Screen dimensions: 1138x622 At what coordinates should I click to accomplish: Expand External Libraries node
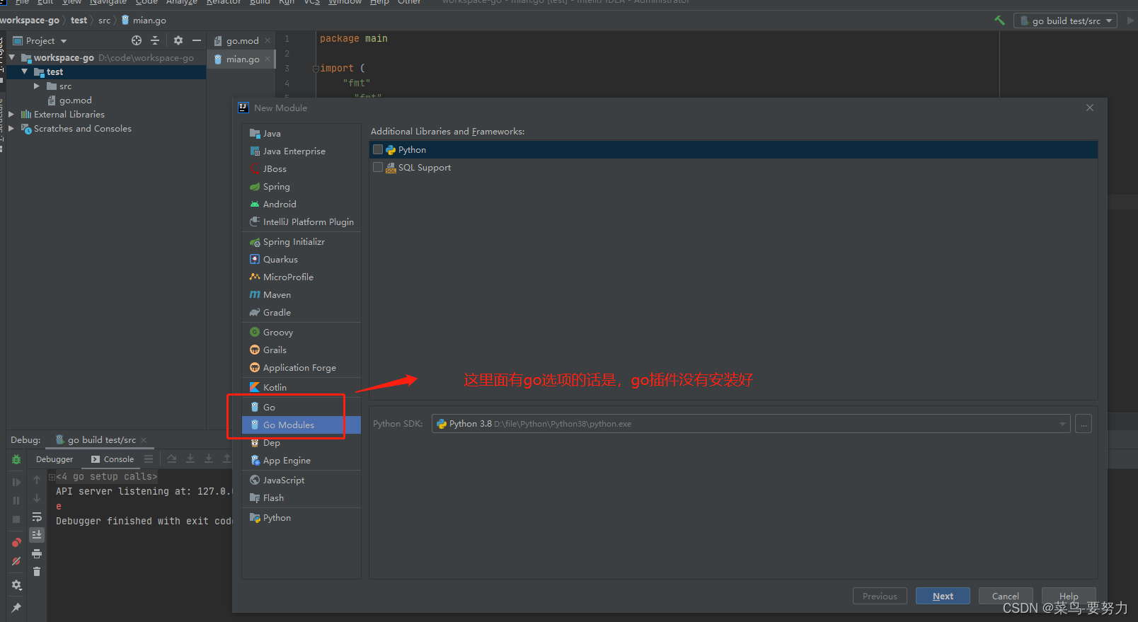coord(11,114)
